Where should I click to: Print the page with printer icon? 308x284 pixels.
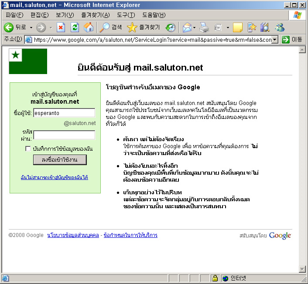coord(204,27)
